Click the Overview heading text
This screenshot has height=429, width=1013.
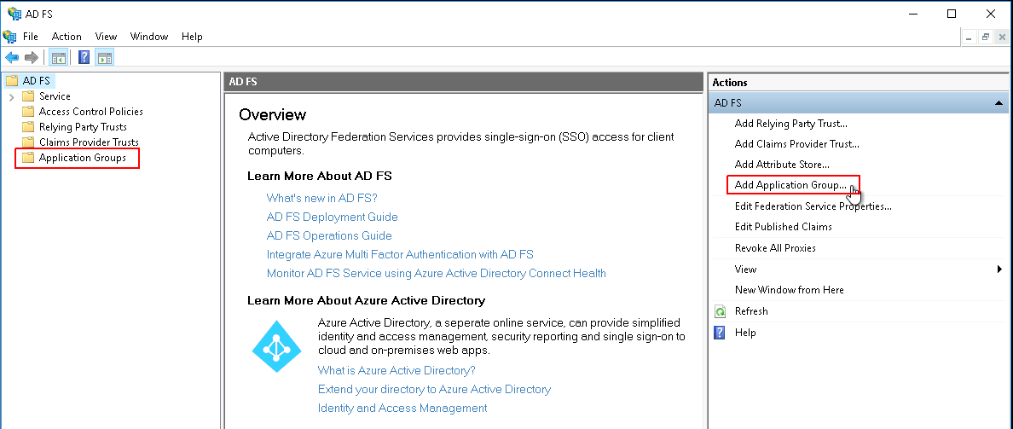click(x=273, y=115)
